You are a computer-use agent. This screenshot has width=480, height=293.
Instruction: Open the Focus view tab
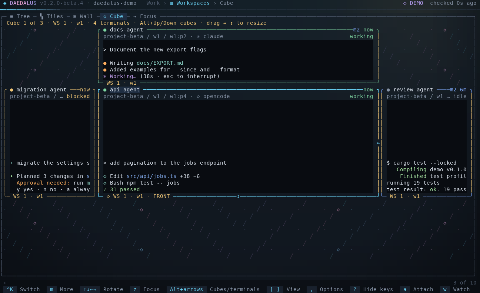click(145, 16)
